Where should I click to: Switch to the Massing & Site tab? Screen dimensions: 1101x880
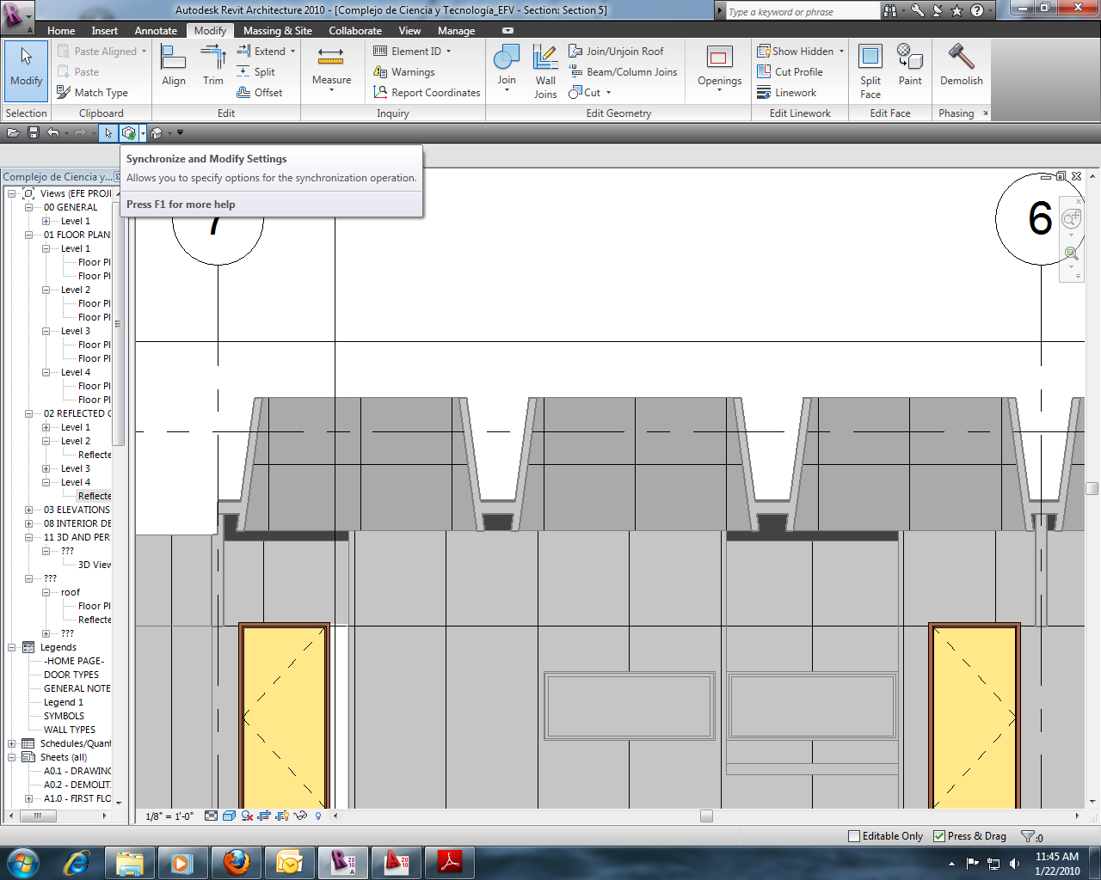[277, 31]
